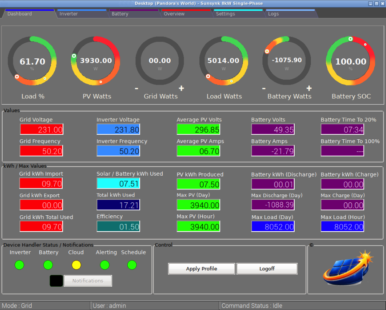This screenshot has width=386, height=310.
Task: Click the black notification indicator box
Action: click(x=56, y=281)
